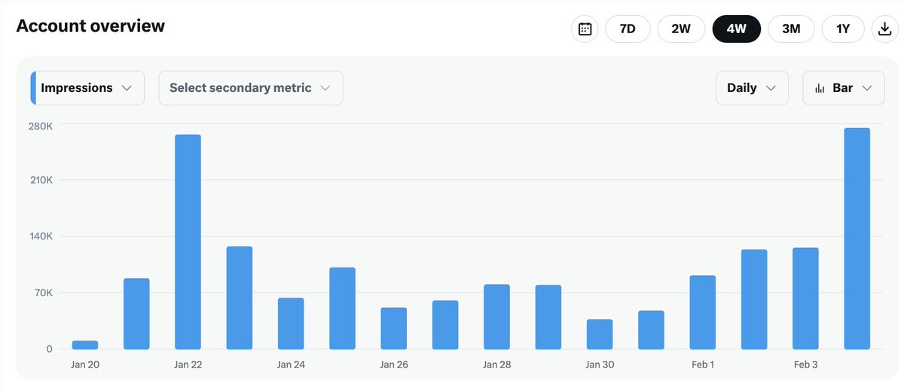Click the Jan 20 impressions bar
Viewport: 904px width, 391px height.
[85, 345]
